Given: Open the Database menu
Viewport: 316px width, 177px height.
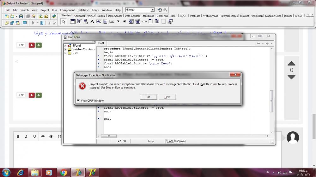Looking at the screenshot, I should (x=83, y=10).
